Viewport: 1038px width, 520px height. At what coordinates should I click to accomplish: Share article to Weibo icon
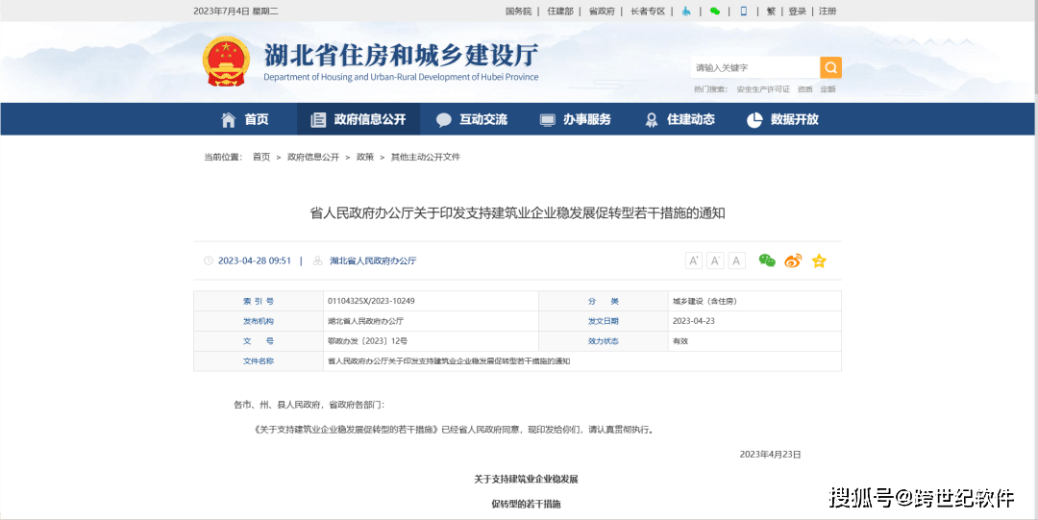(793, 260)
